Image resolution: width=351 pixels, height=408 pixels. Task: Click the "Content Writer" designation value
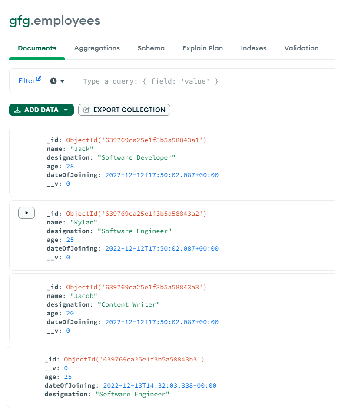(x=129, y=304)
